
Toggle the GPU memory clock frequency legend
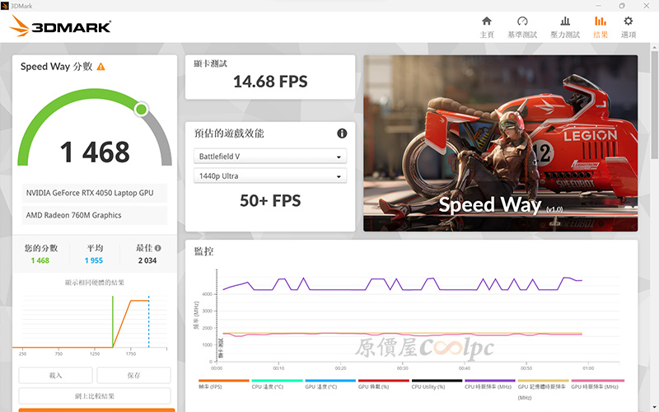543,389
